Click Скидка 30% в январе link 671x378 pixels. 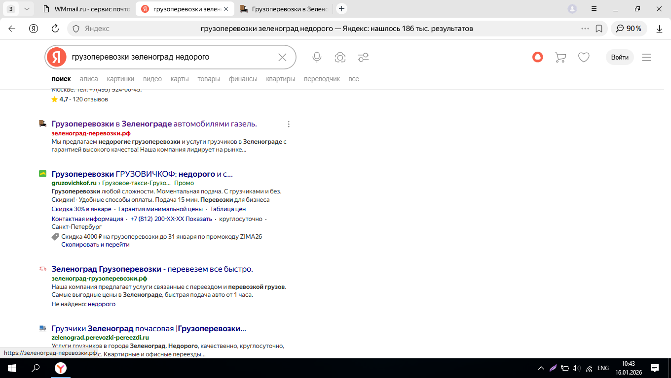[81, 209]
